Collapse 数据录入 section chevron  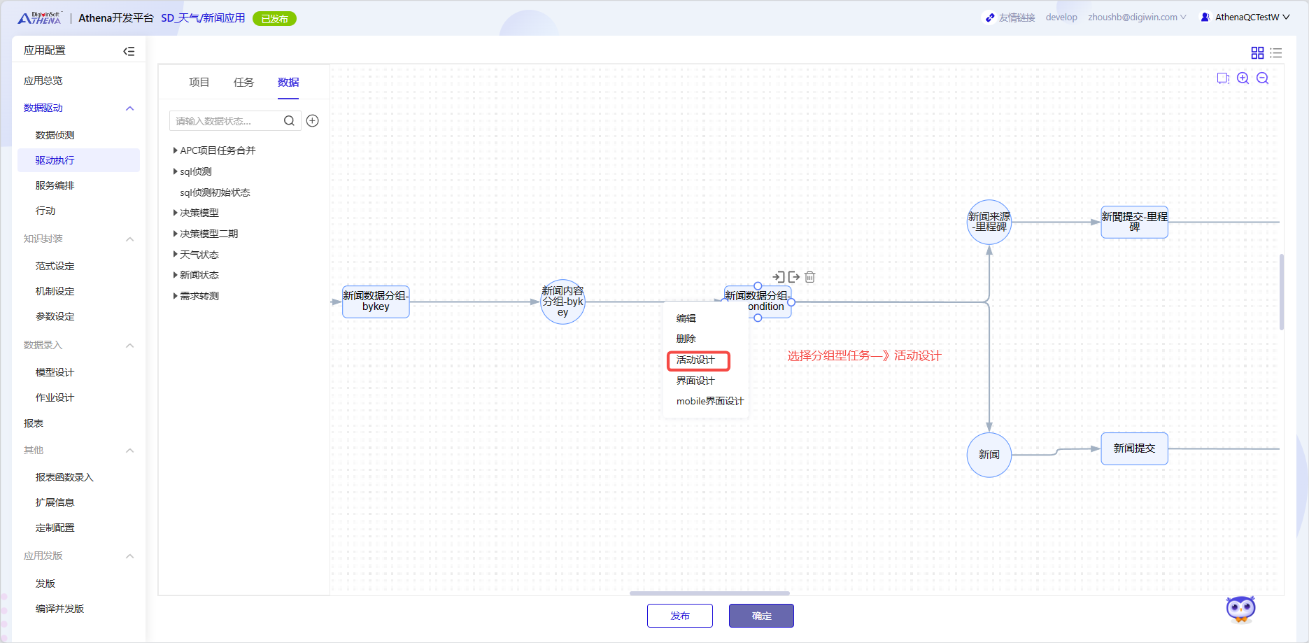[129, 346]
